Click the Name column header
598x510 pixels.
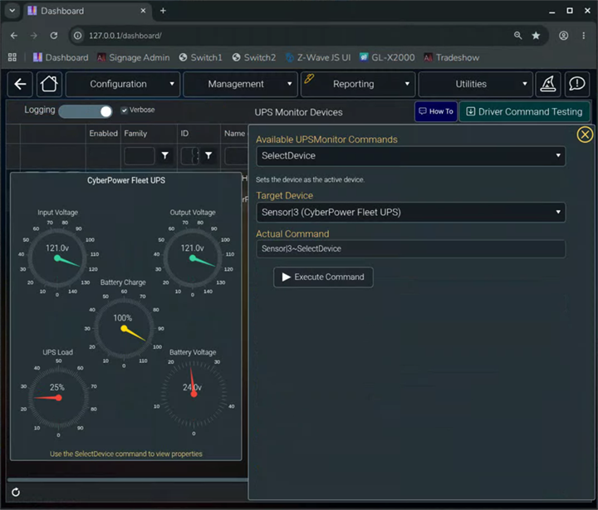pyautogui.click(x=234, y=134)
